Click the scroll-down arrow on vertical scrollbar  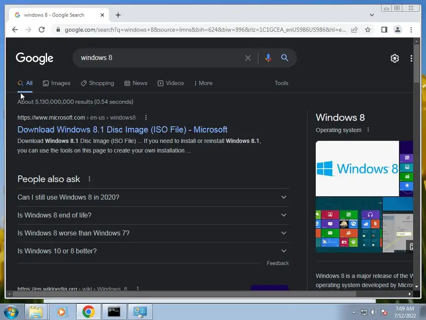[416, 287]
